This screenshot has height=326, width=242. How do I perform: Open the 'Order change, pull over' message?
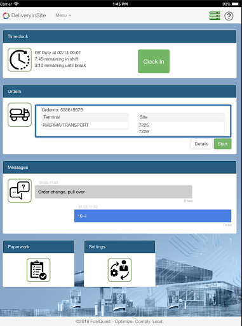coord(114,192)
